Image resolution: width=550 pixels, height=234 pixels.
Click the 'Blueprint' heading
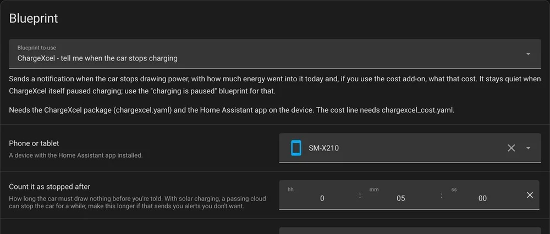(34, 19)
